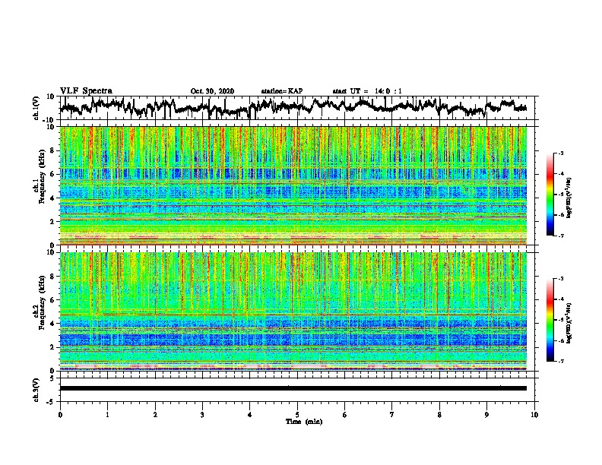Click the "4" kHz tick of ch.2 spectrogram
This screenshot has height=465, width=602.
click(x=53, y=324)
